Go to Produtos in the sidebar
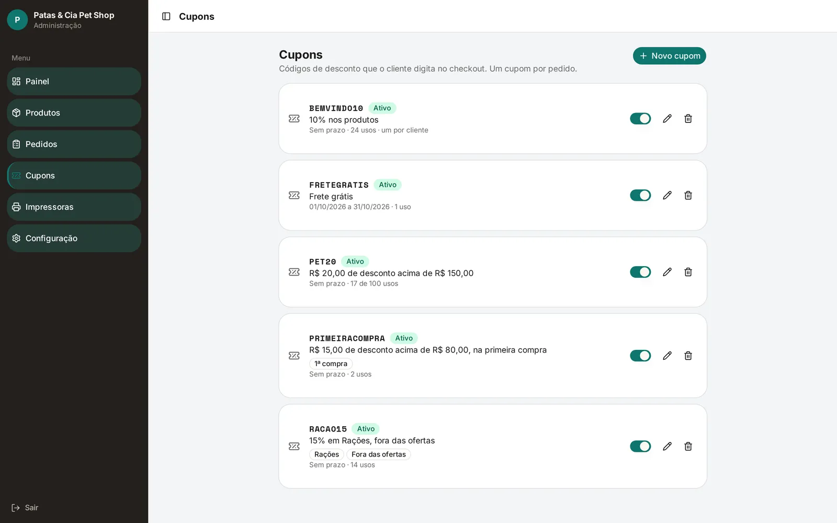 pos(74,112)
